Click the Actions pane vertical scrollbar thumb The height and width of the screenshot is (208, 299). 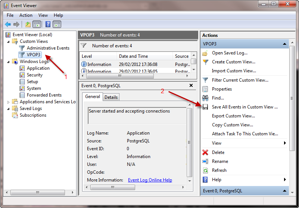292,98
